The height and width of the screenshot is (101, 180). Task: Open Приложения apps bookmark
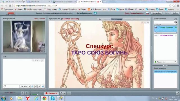coord(7,9)
